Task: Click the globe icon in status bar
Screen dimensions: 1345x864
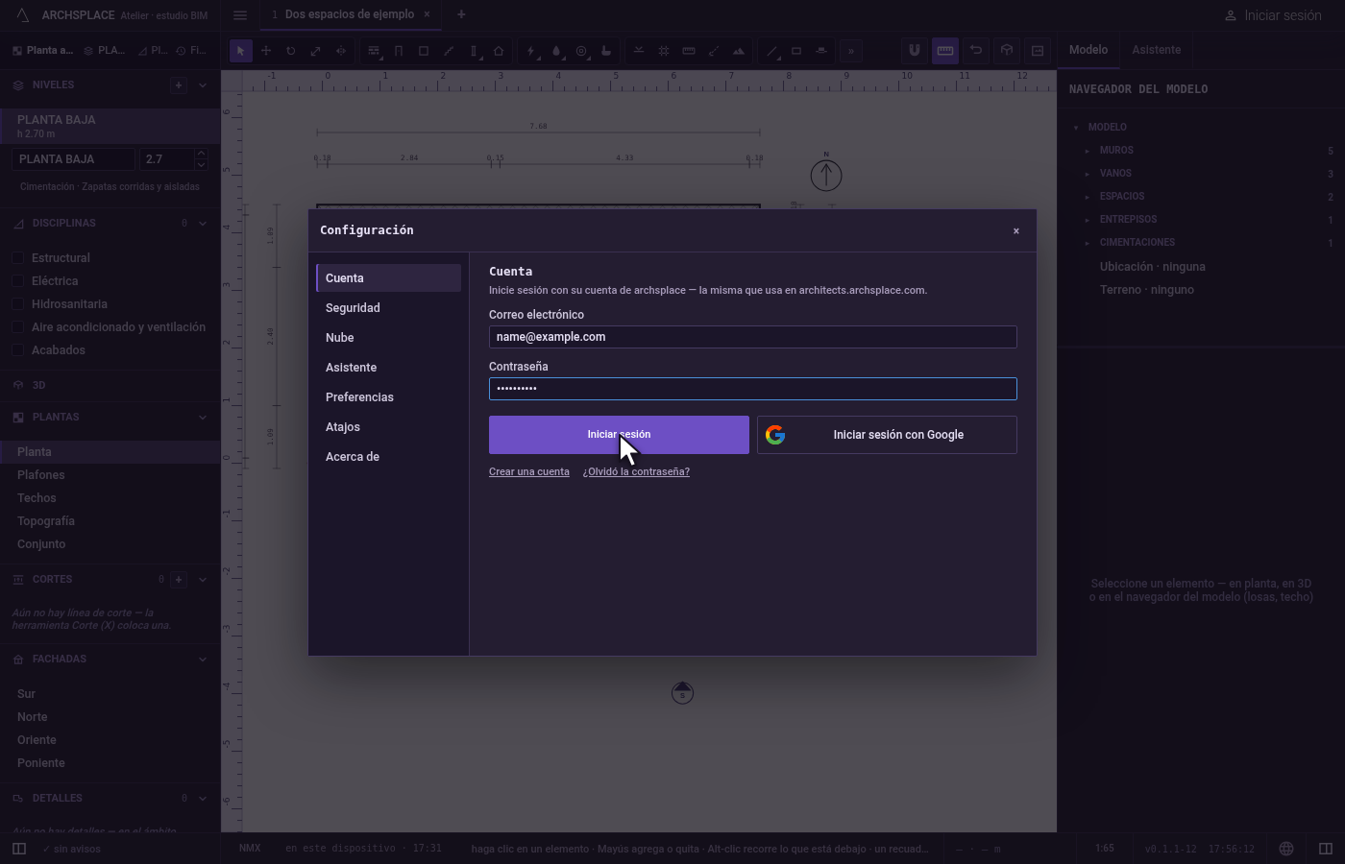Action: coord(1286,849)
